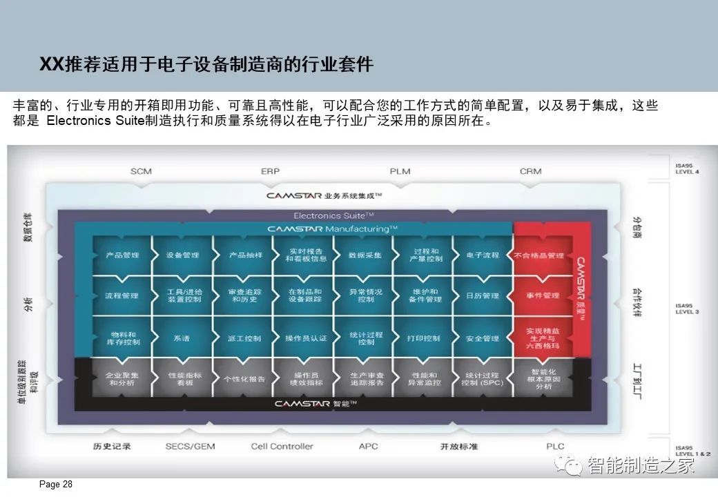Click the red 事件管理 cell

[x=543, y=295]
